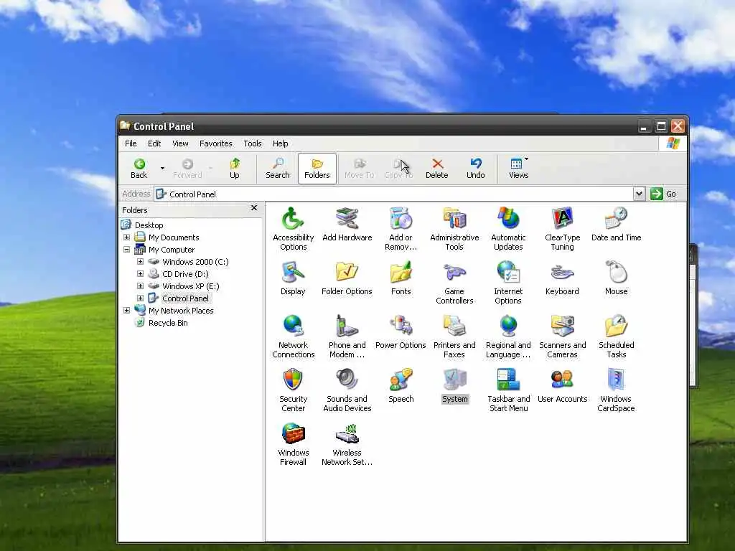This screenshot has height=551, width=735.
Task: Open the Help menu
Action: pyautogui.click(x=281, y=143)
